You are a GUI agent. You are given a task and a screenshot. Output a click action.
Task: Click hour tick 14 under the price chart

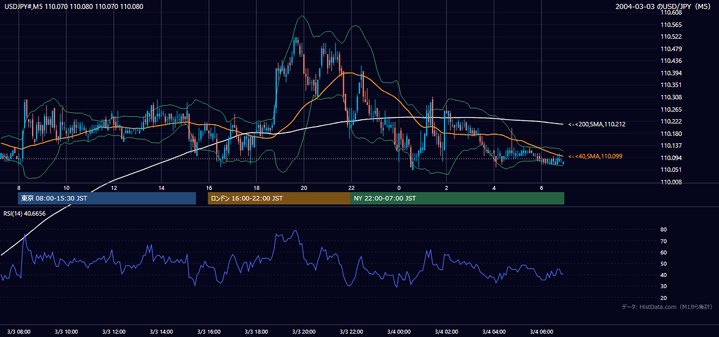click(x=161, y=188)
